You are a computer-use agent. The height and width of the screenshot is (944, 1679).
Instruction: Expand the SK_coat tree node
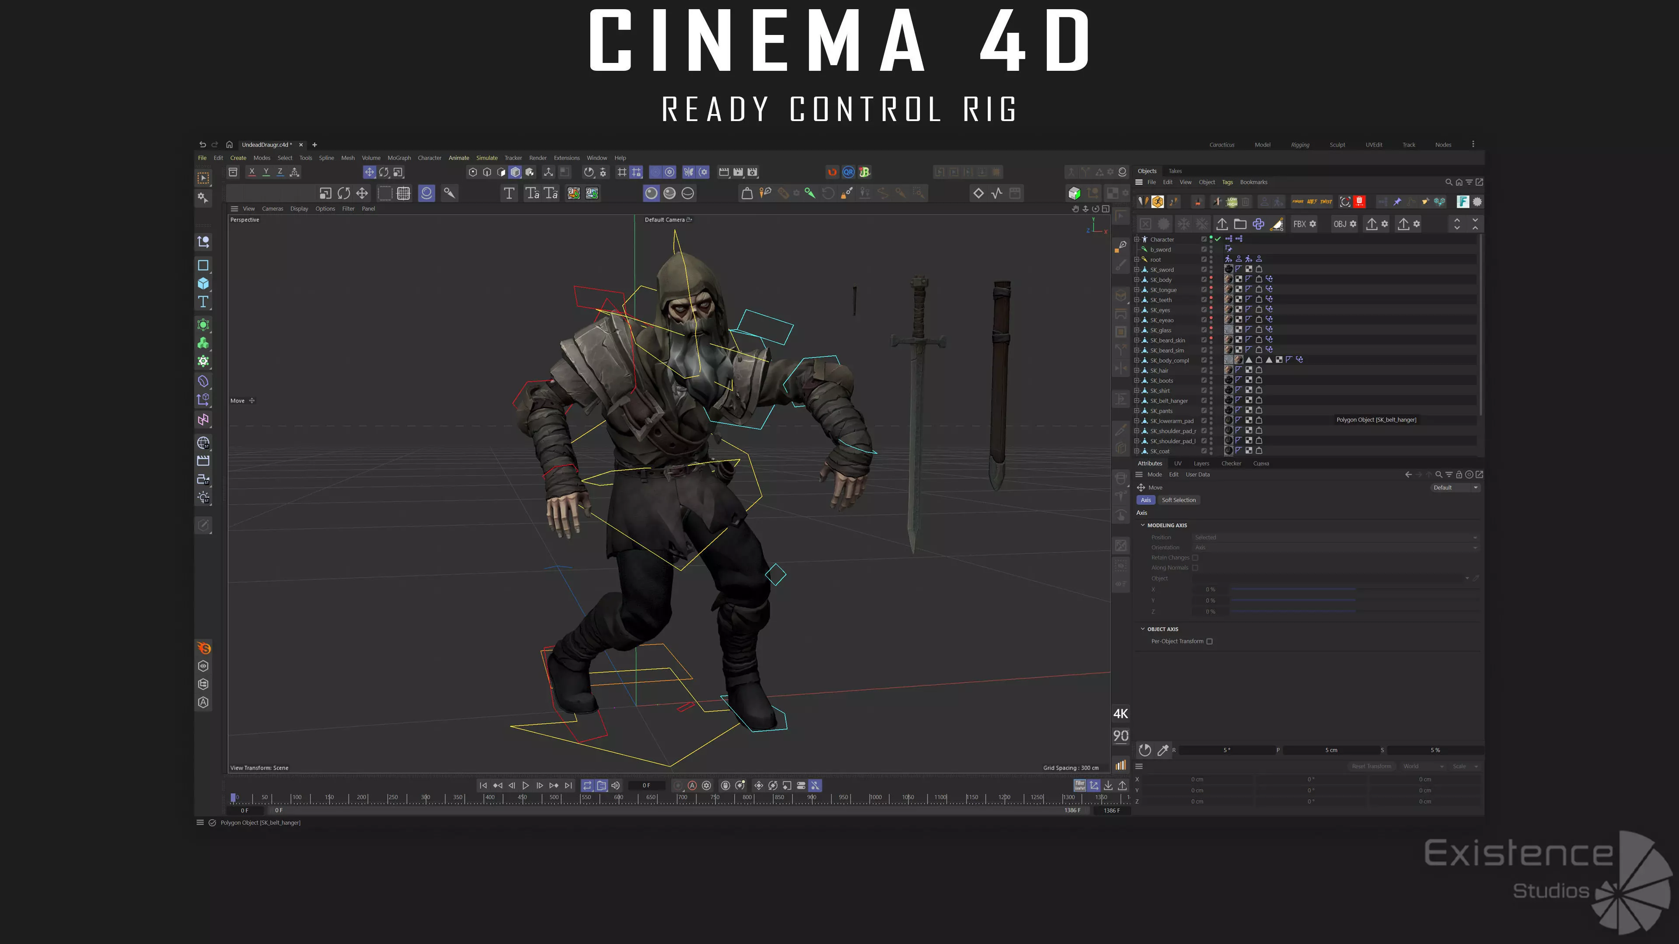pos(1137,451)
